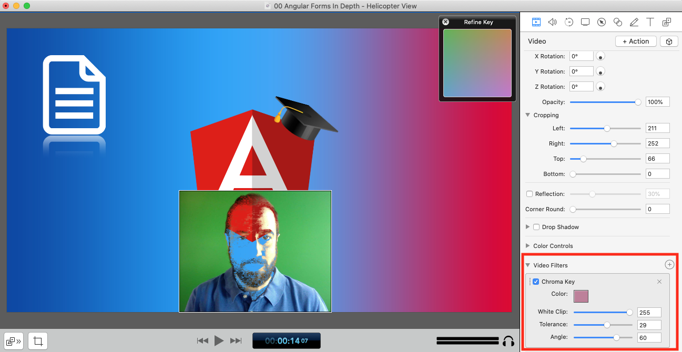This screenshot has height=352, width=682.
Task: Click the Z Rotation dial
Action: point(599,87)
